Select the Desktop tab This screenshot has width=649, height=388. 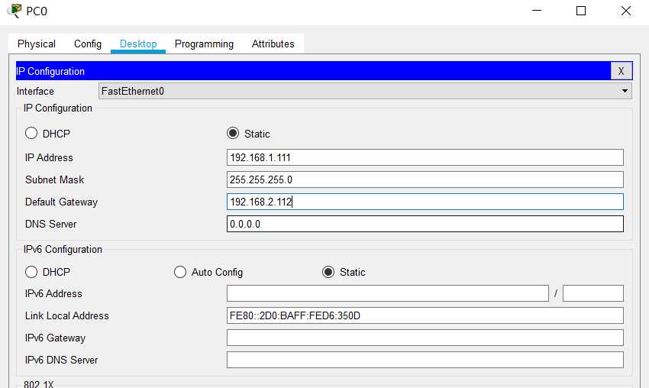click(x=138, y=44)
